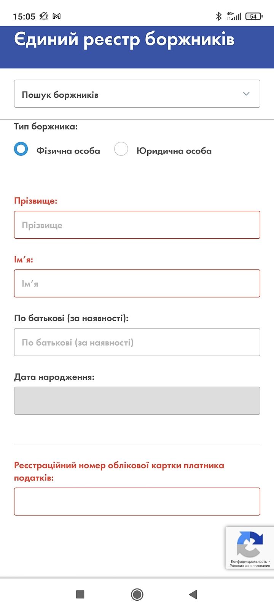The height and width of the screenshot is (611, 274).
Task: Choose the Юридична особа label text
Action: pos(174,151)
